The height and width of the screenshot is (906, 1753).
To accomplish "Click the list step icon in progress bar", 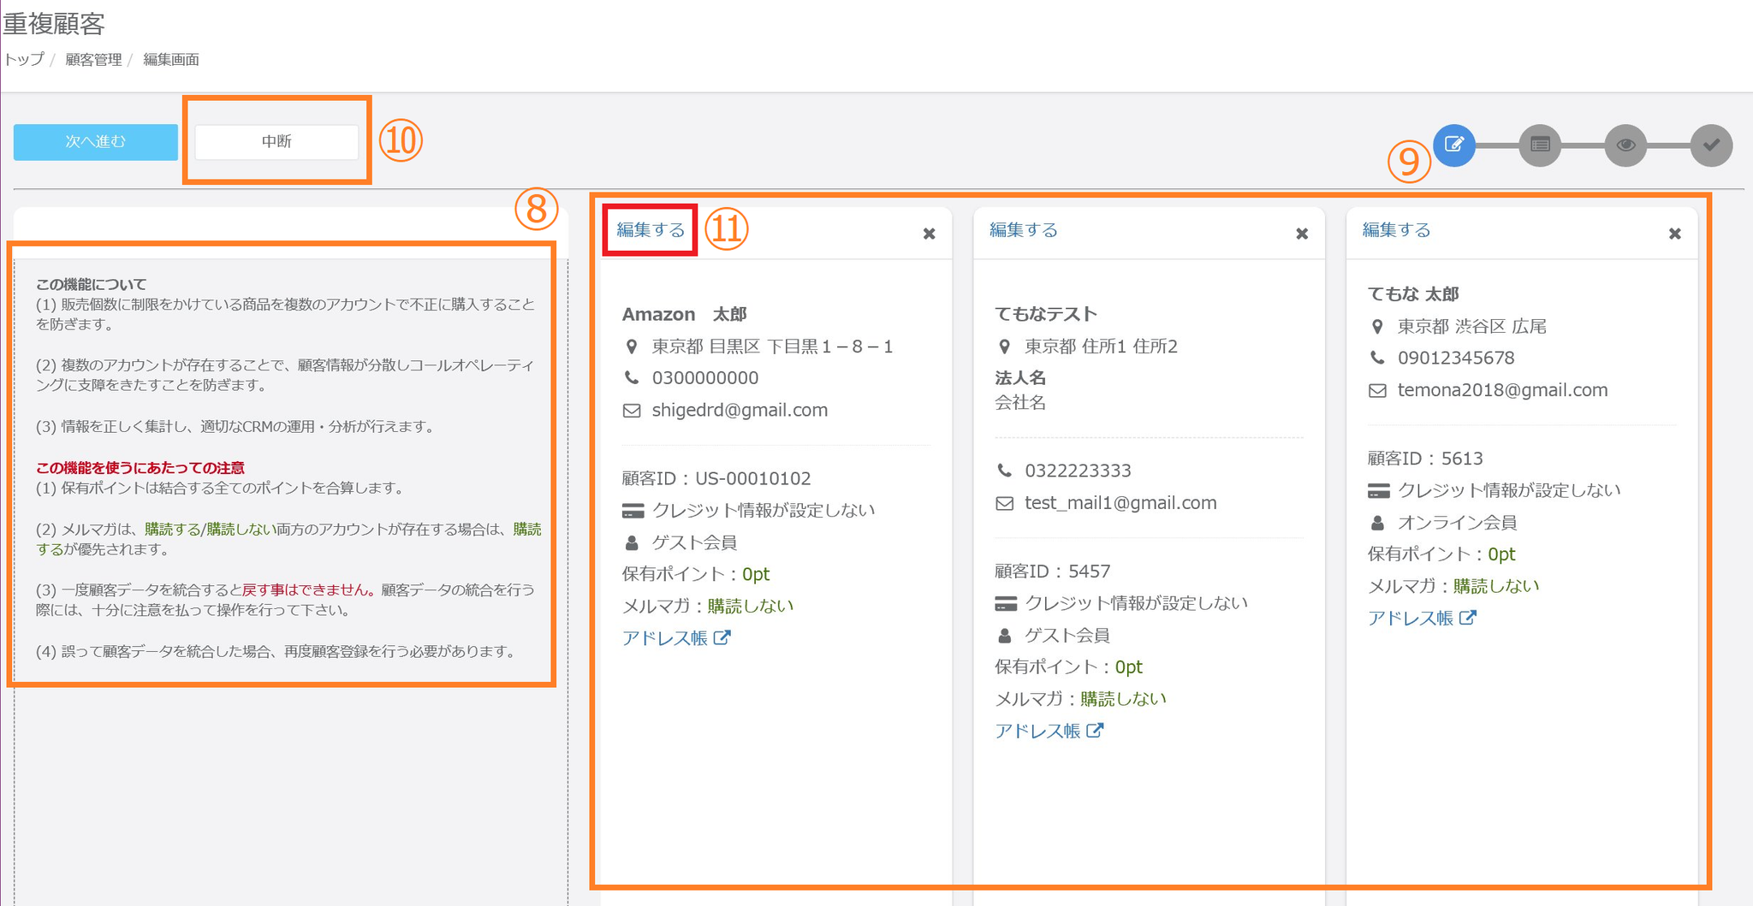I will click(x=1540, y=145).
